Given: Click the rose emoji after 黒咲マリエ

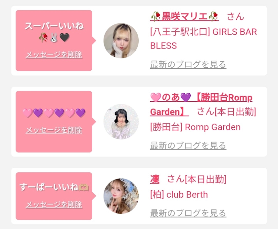Looking at the screenshot, I should point(213,16).
